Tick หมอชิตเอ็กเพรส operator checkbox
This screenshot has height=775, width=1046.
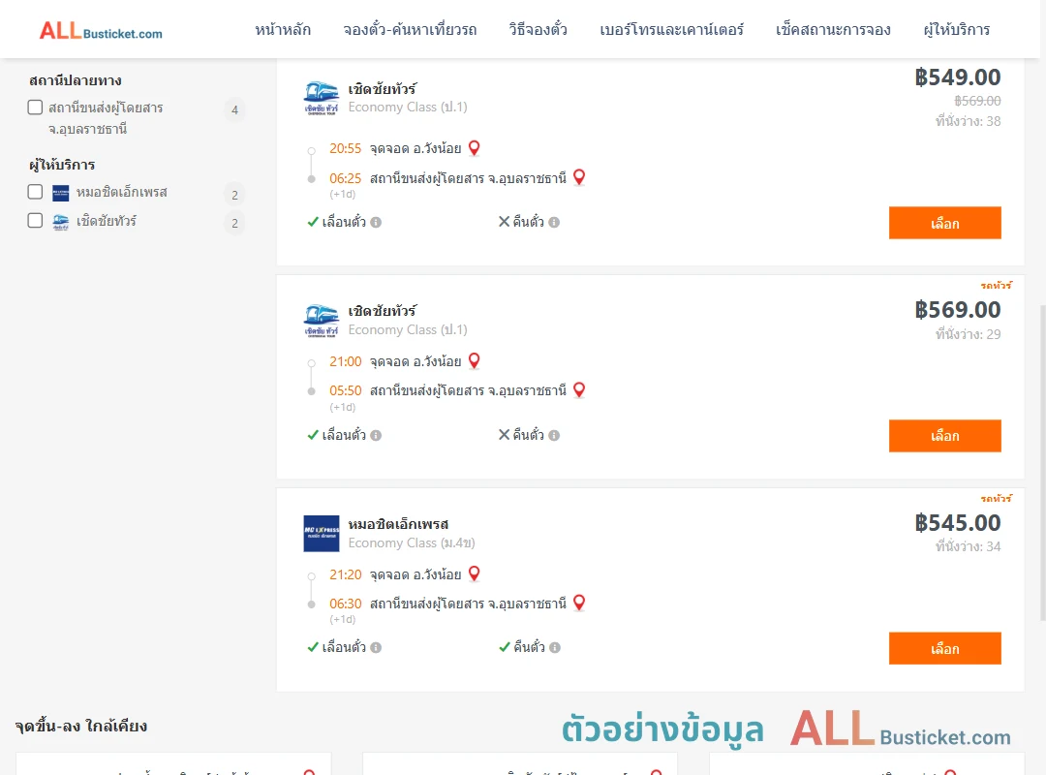click(36, 192)
